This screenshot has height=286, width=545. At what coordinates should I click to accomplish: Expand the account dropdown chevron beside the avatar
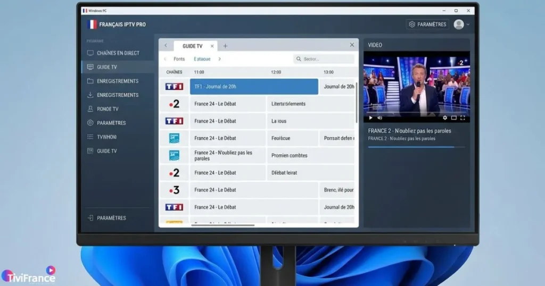[468, 24]
